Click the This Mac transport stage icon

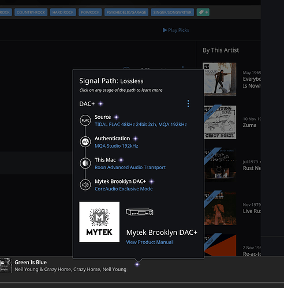pyautogui.click(x=85, y=163)
